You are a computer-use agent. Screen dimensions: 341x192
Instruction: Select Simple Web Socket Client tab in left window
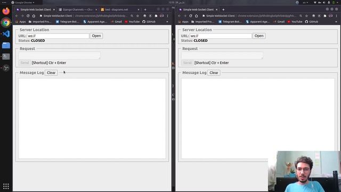36,10
